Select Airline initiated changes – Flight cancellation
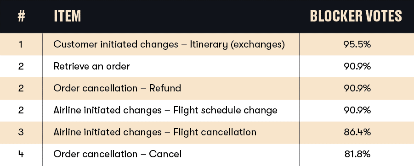The height and width of the screenshot is (166, 414). pos(155,132)
